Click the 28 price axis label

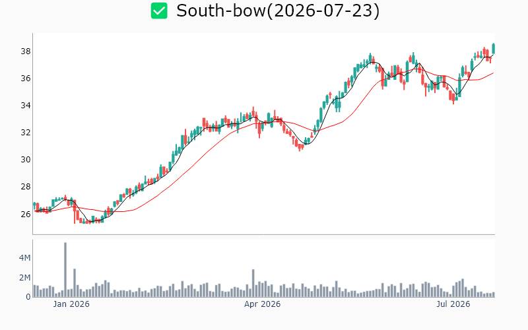(x=26, y=186)
